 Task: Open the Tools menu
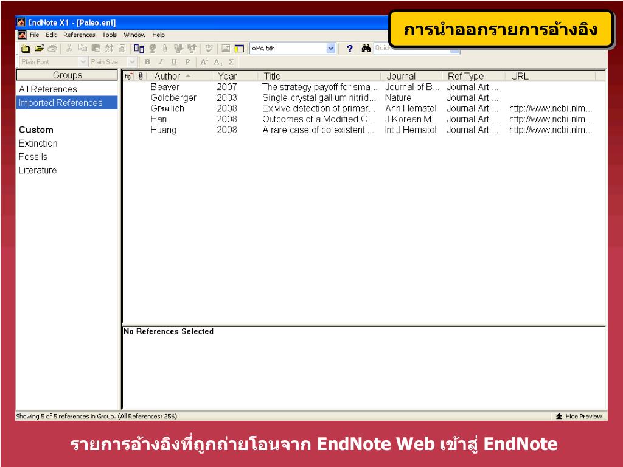(x=110, y=35)
